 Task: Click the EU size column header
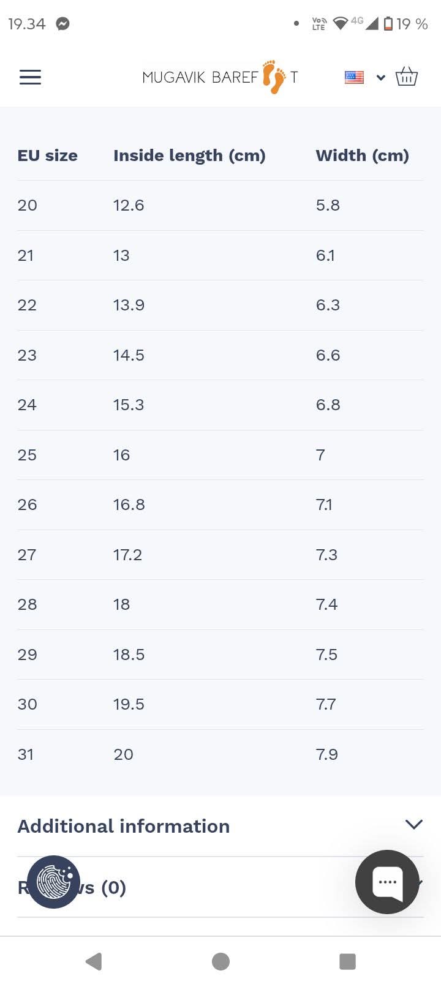pyautogui.click(x=48, y=156)
